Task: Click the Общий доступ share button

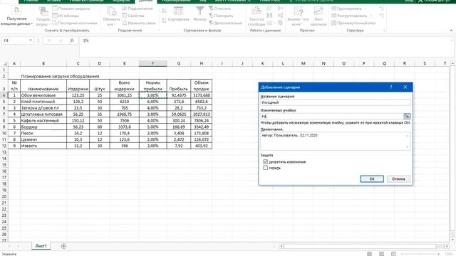Action: (435, 1)
